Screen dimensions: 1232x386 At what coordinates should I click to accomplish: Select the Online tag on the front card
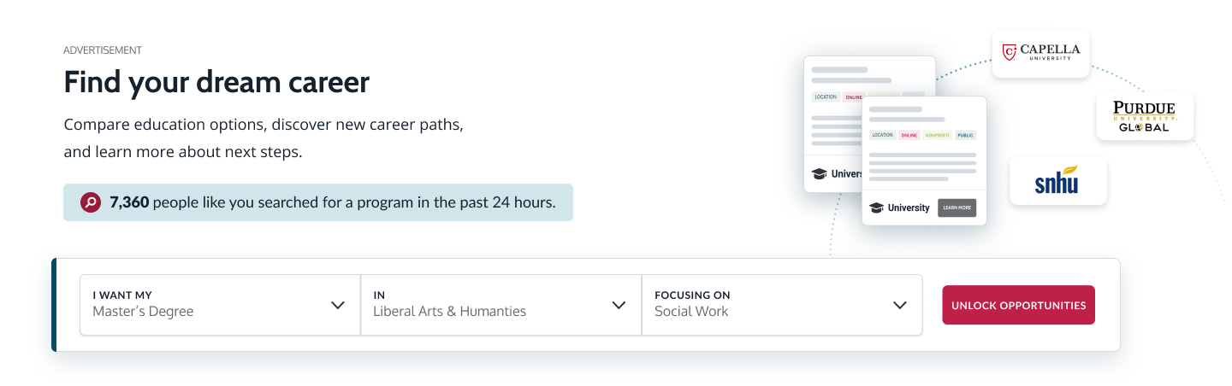909,135
